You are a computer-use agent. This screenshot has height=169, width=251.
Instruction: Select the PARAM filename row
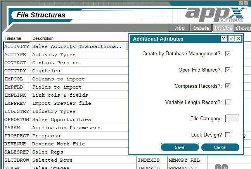[17, 128]
